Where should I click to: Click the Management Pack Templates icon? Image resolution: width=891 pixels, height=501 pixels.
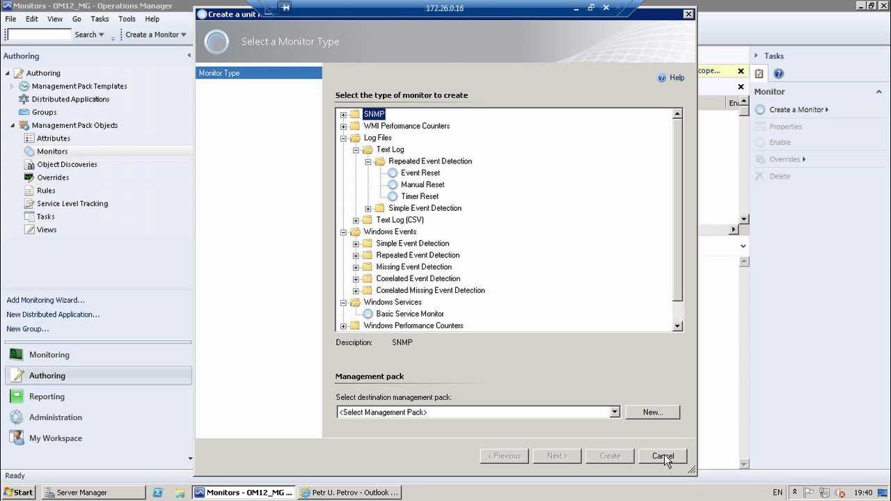click(24, 86)
